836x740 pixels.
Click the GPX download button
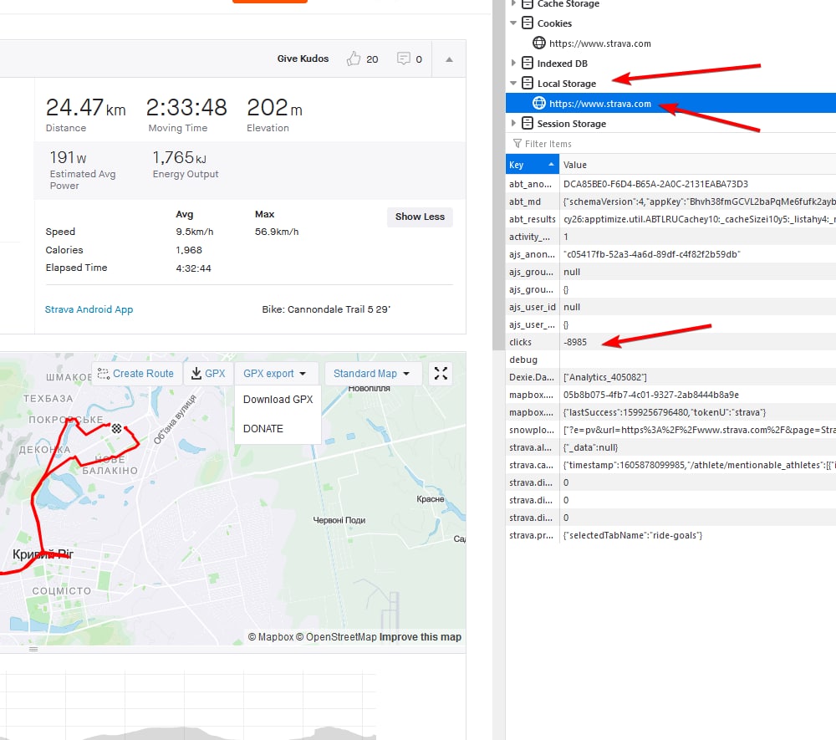pos(208,374)
